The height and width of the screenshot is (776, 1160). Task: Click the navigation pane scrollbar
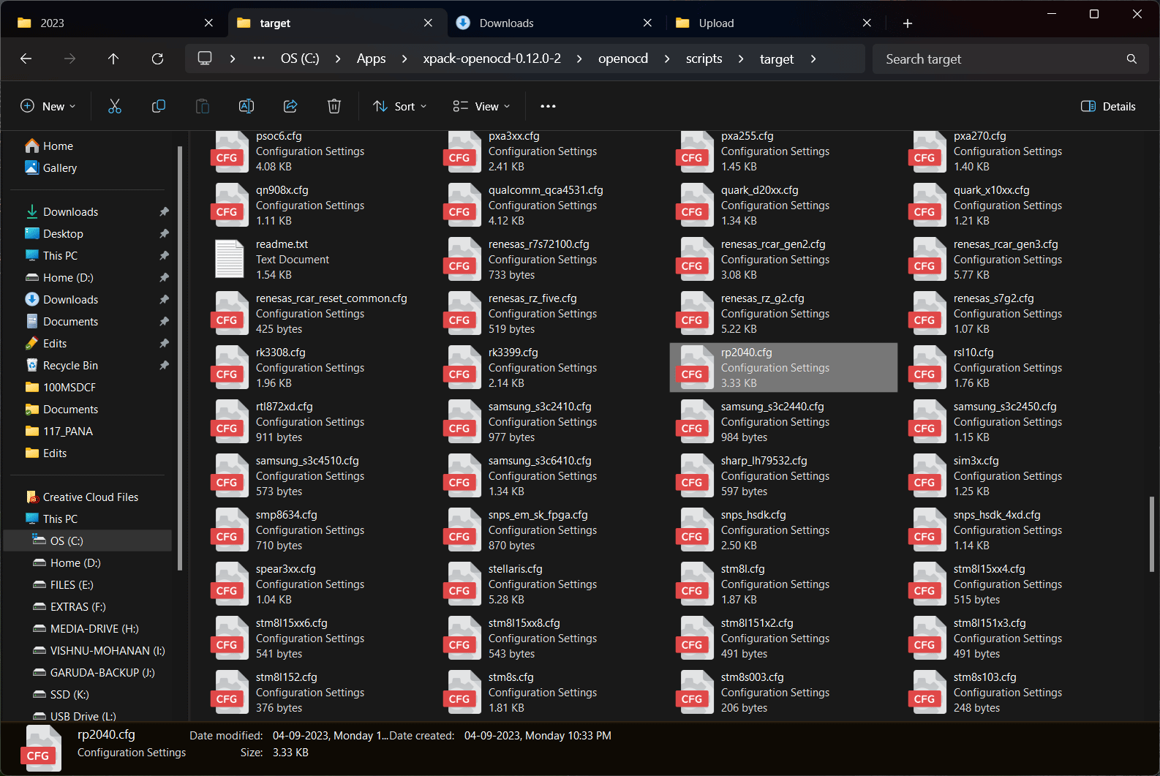tap(180, 358)
